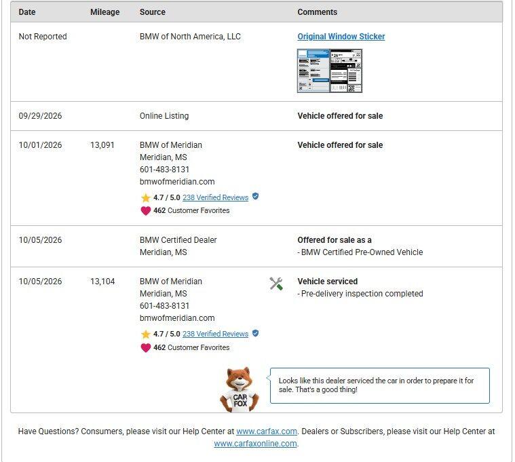This screenshot has width=515, height=462.
Task: Click verified shield badge in 13,104 row
Action: tap(256, 333)
